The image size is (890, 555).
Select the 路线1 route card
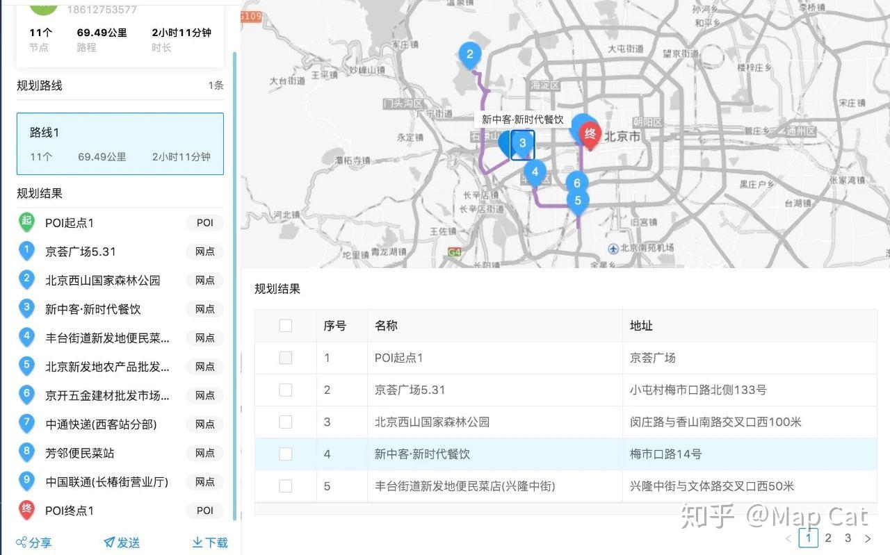(120, 144)
